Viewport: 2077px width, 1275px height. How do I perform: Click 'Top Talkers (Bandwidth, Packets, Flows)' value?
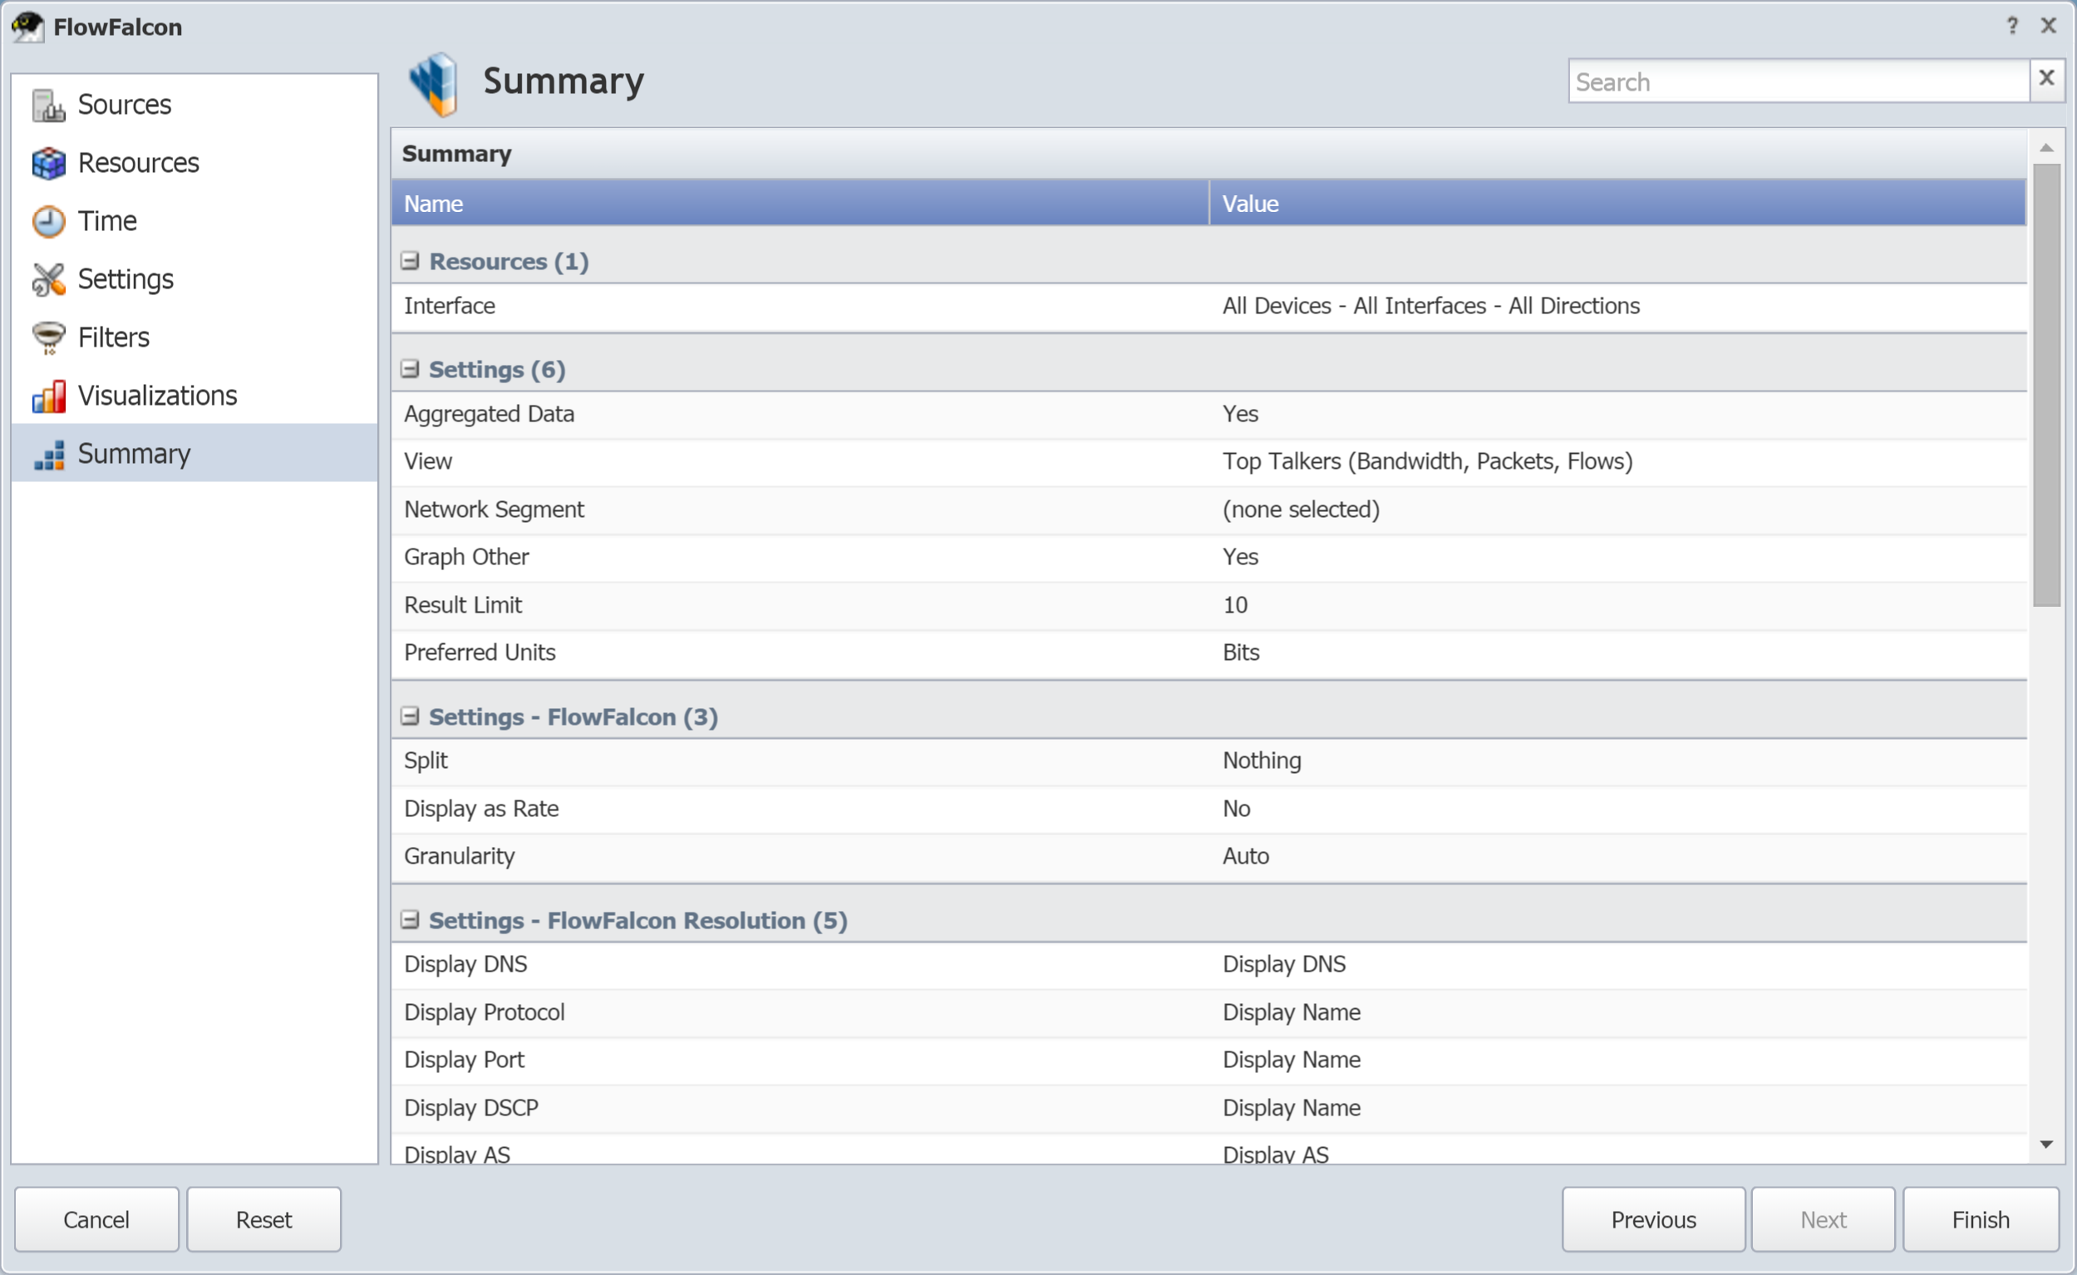1428,461
